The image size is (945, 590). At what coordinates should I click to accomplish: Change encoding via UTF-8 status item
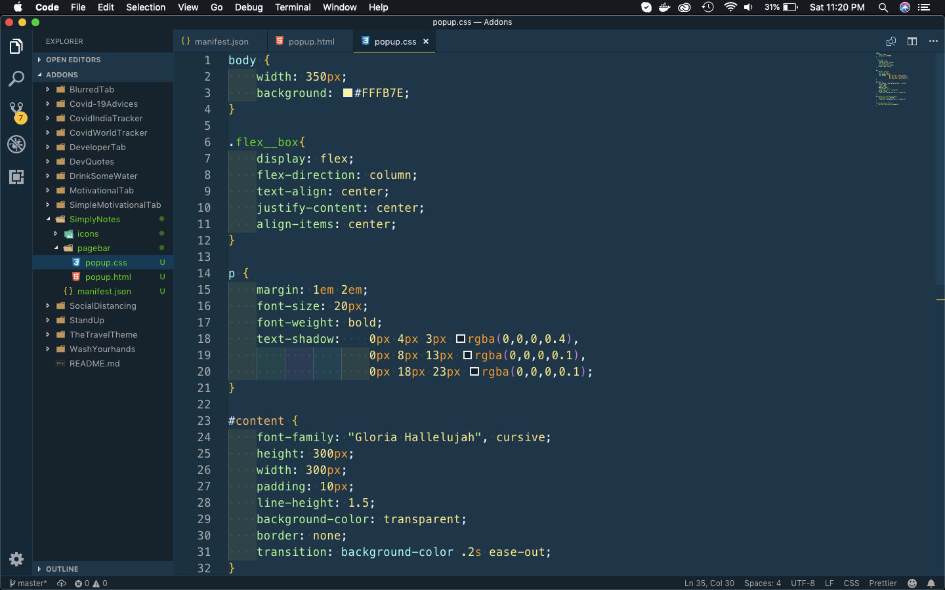coord(803,583)
